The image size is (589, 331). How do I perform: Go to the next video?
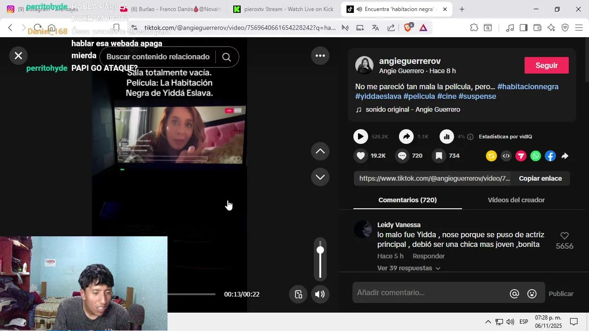tap(320, 177)
